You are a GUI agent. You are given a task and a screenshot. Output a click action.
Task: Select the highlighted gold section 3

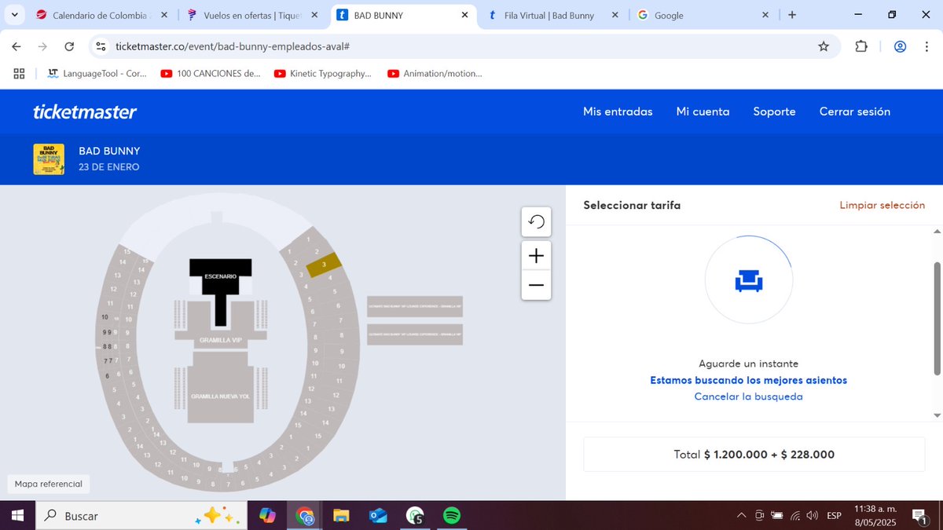(x=323, y=265)
